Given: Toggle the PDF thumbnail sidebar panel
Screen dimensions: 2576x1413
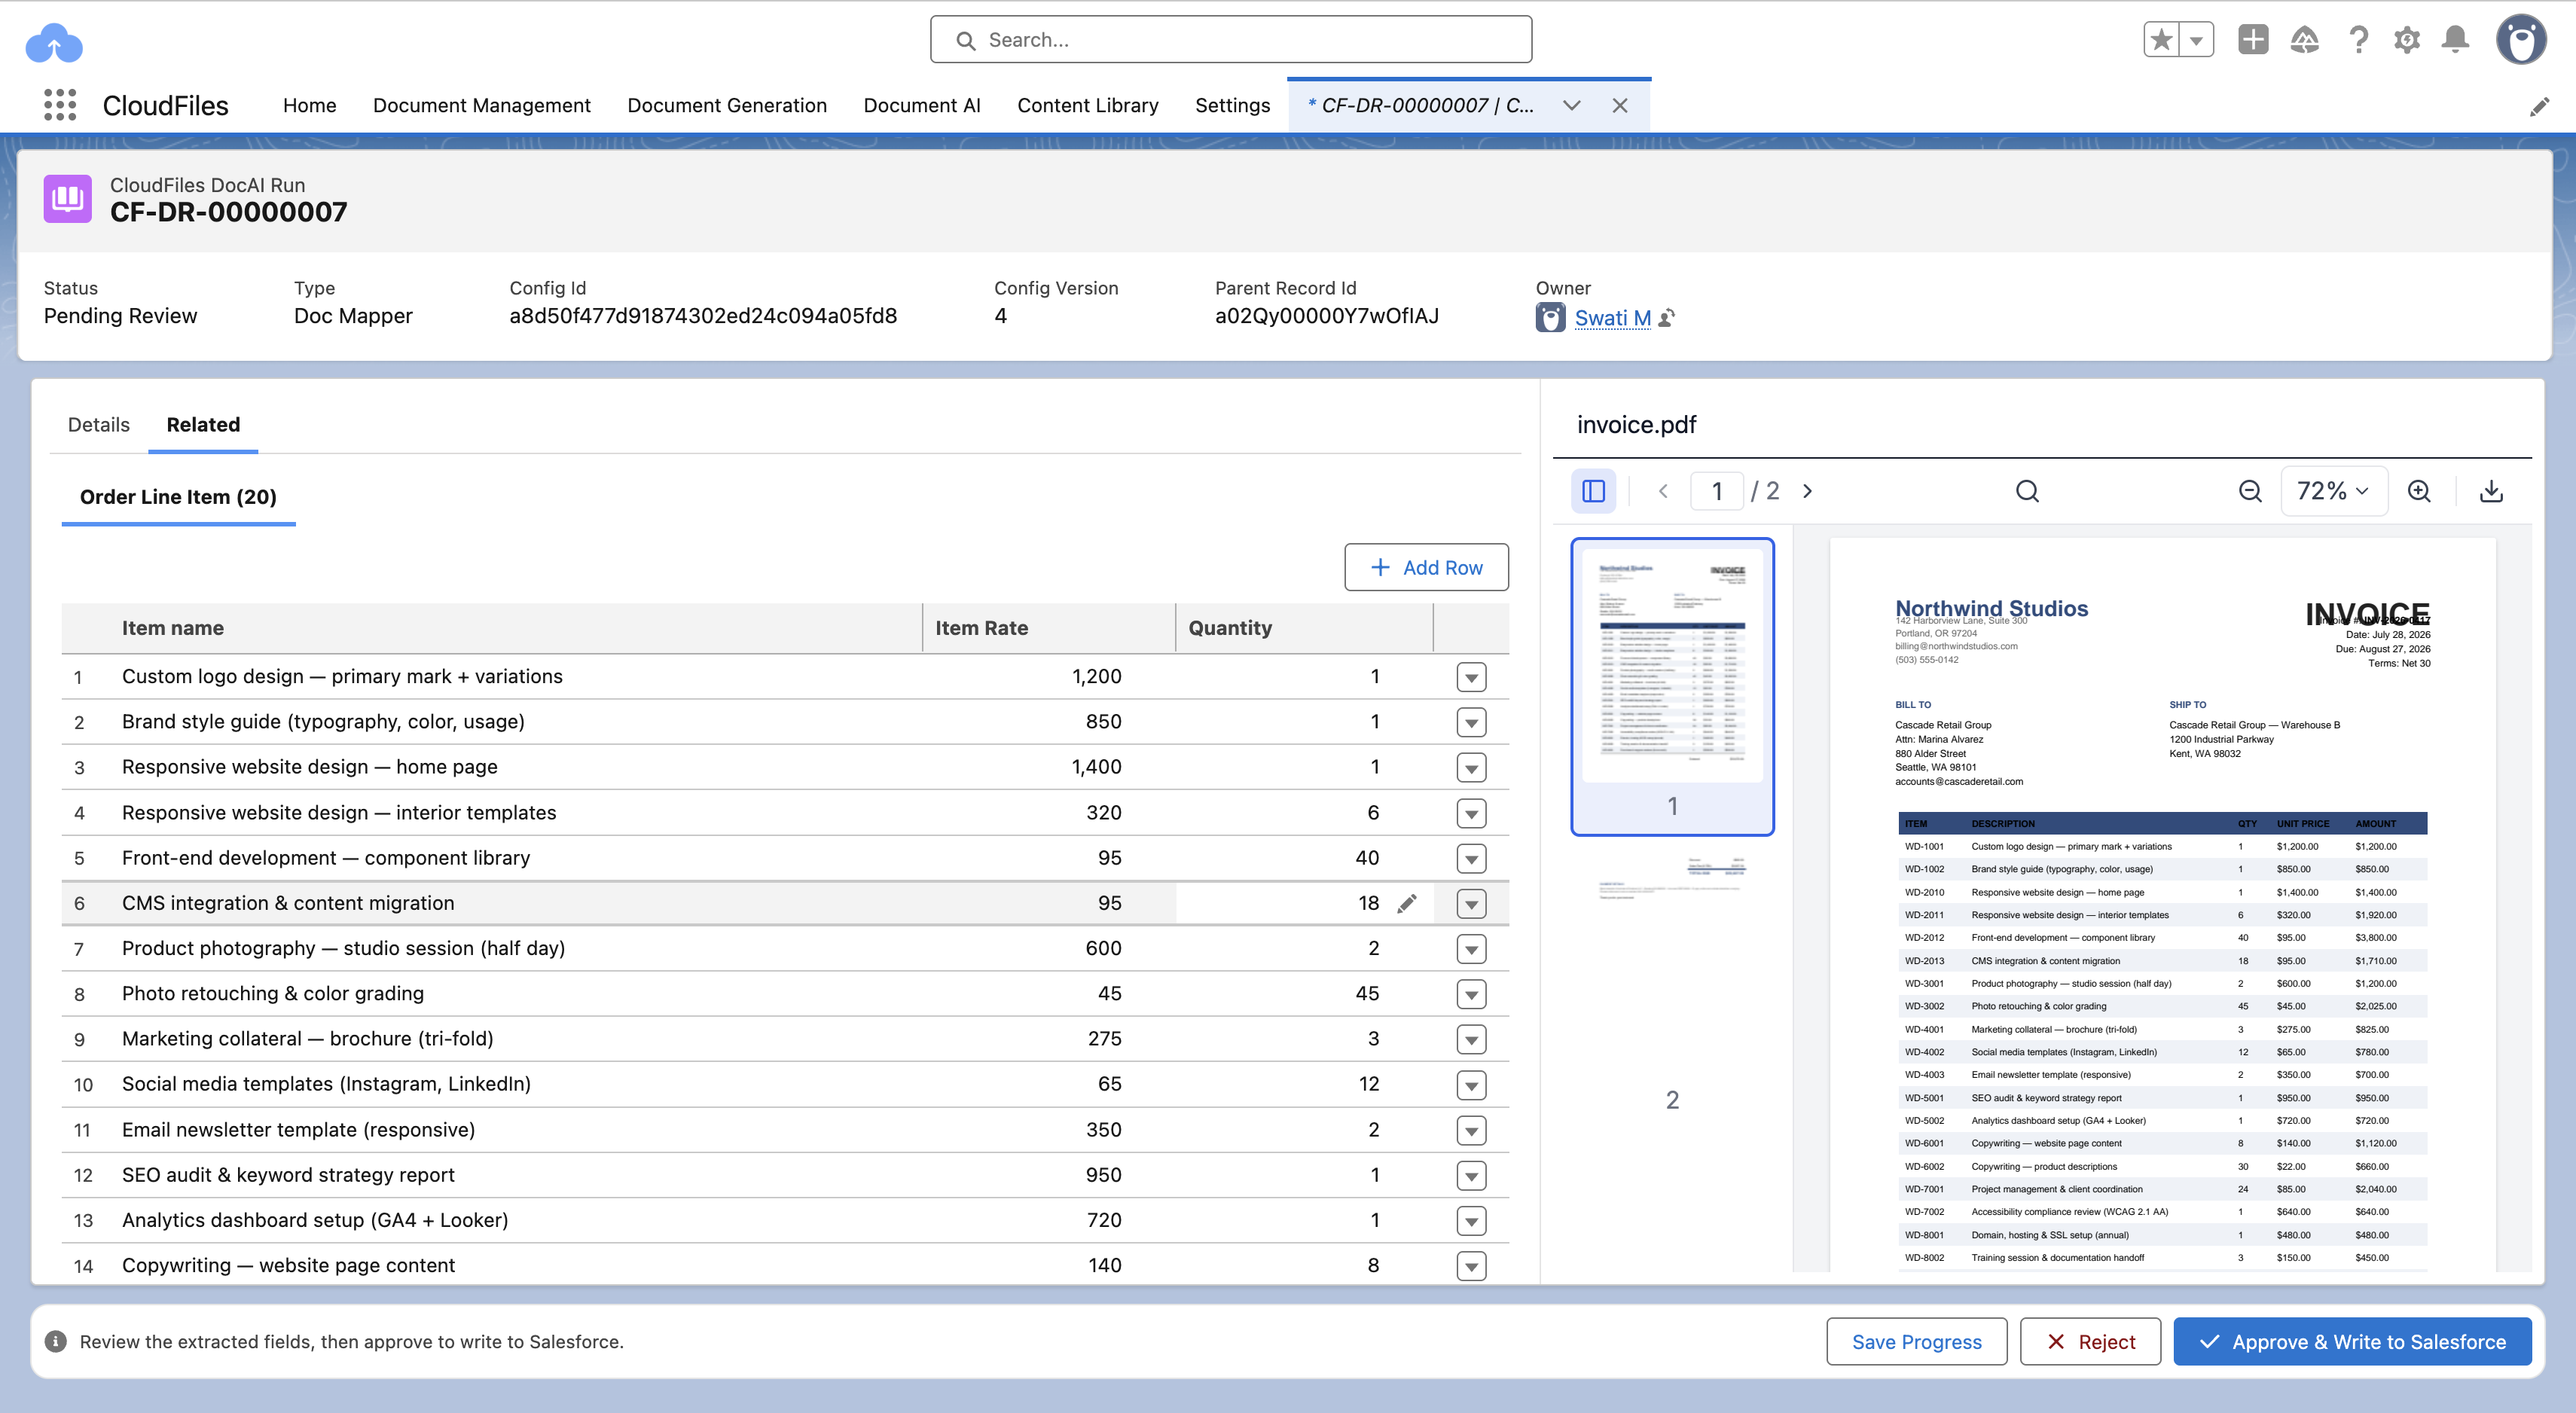Looking at the screenshot, I should point(1593,491).
